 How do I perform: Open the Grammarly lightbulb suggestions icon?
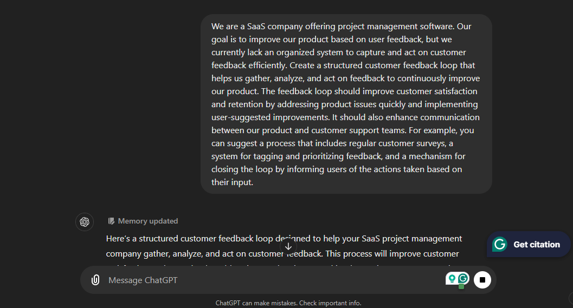pos(452,279)
